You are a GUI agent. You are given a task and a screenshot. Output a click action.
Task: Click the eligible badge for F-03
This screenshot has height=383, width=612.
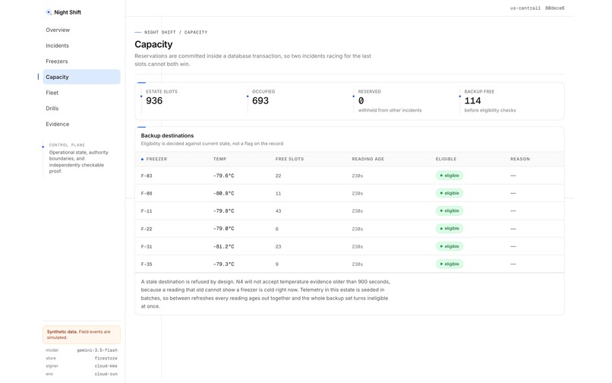pyautogui.click(x=450, y=176)
